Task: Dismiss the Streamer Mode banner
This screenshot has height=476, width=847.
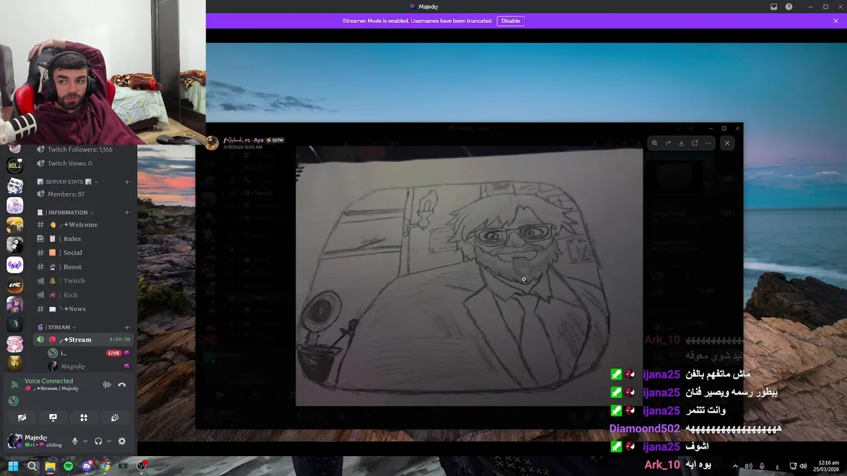Action: (x=836, y=20)
